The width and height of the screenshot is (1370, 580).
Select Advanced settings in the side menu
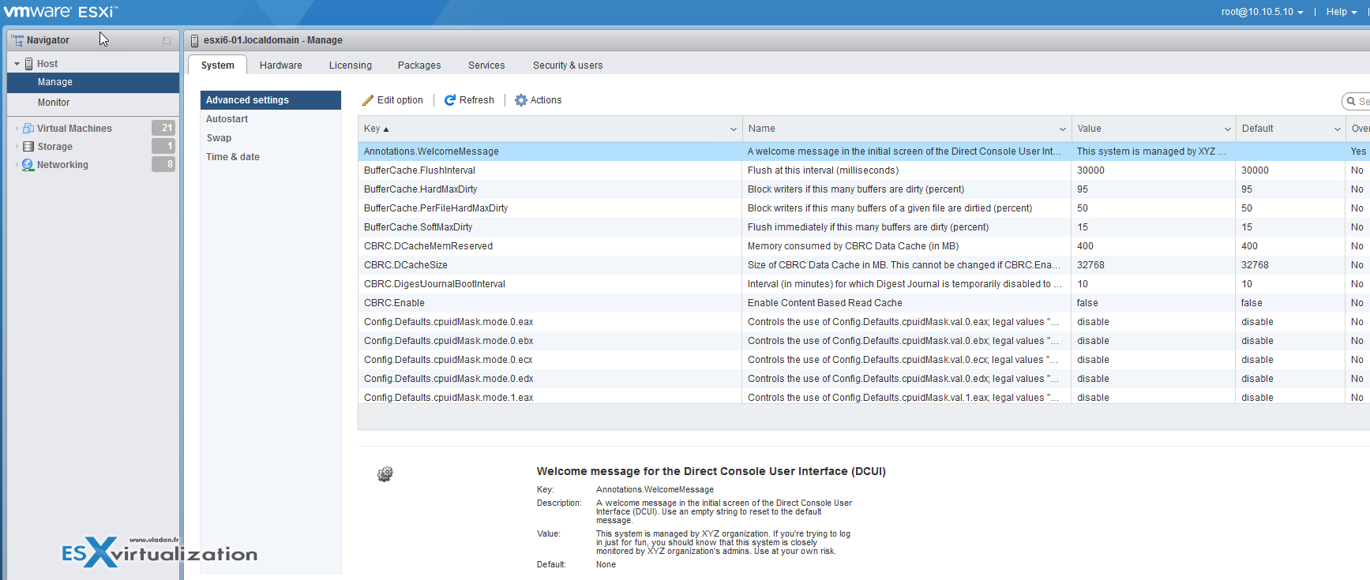[270, 100]
